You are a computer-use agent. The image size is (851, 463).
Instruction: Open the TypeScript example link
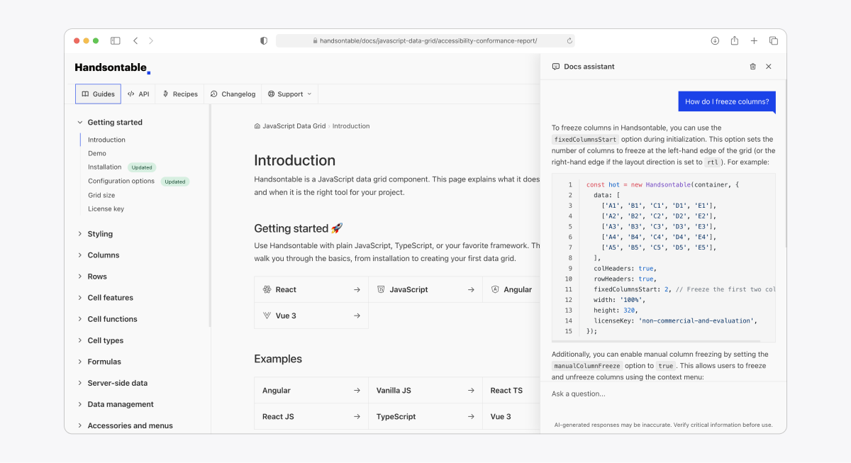point(425,417)
